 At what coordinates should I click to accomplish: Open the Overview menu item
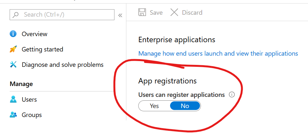(x=34, y=34)
